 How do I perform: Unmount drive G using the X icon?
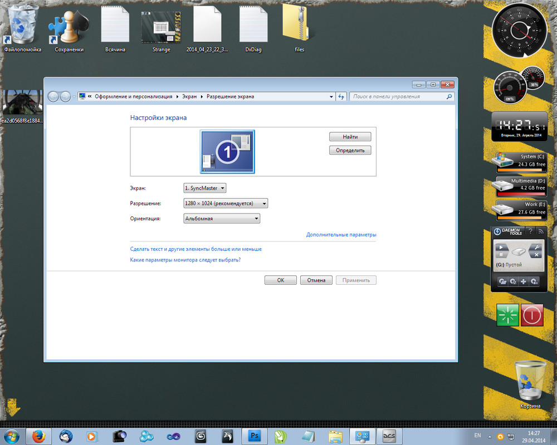(x=537, y=255)
